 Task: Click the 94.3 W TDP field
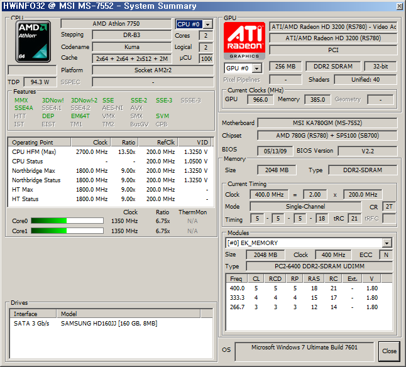point(40,82)
